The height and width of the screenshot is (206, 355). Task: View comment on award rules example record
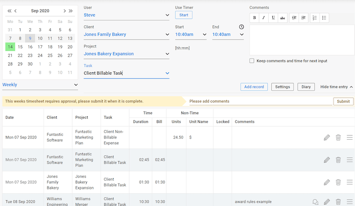[315, 202]
